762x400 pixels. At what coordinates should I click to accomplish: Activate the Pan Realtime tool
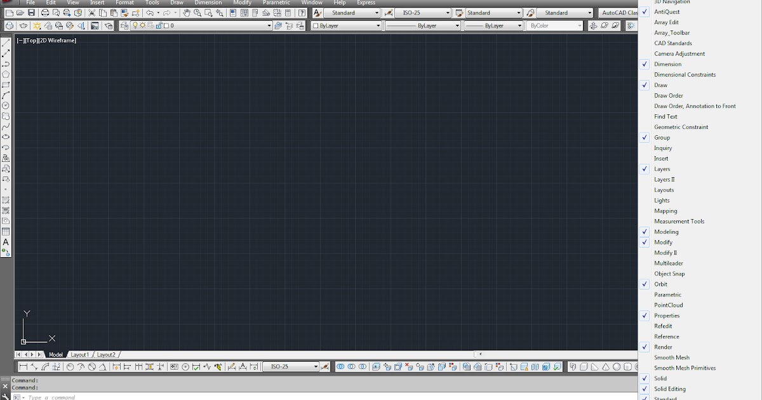coord(187,13)
